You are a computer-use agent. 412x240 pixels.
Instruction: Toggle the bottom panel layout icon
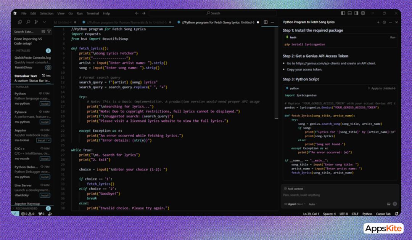pyautogui.click(x=349, y=13)
